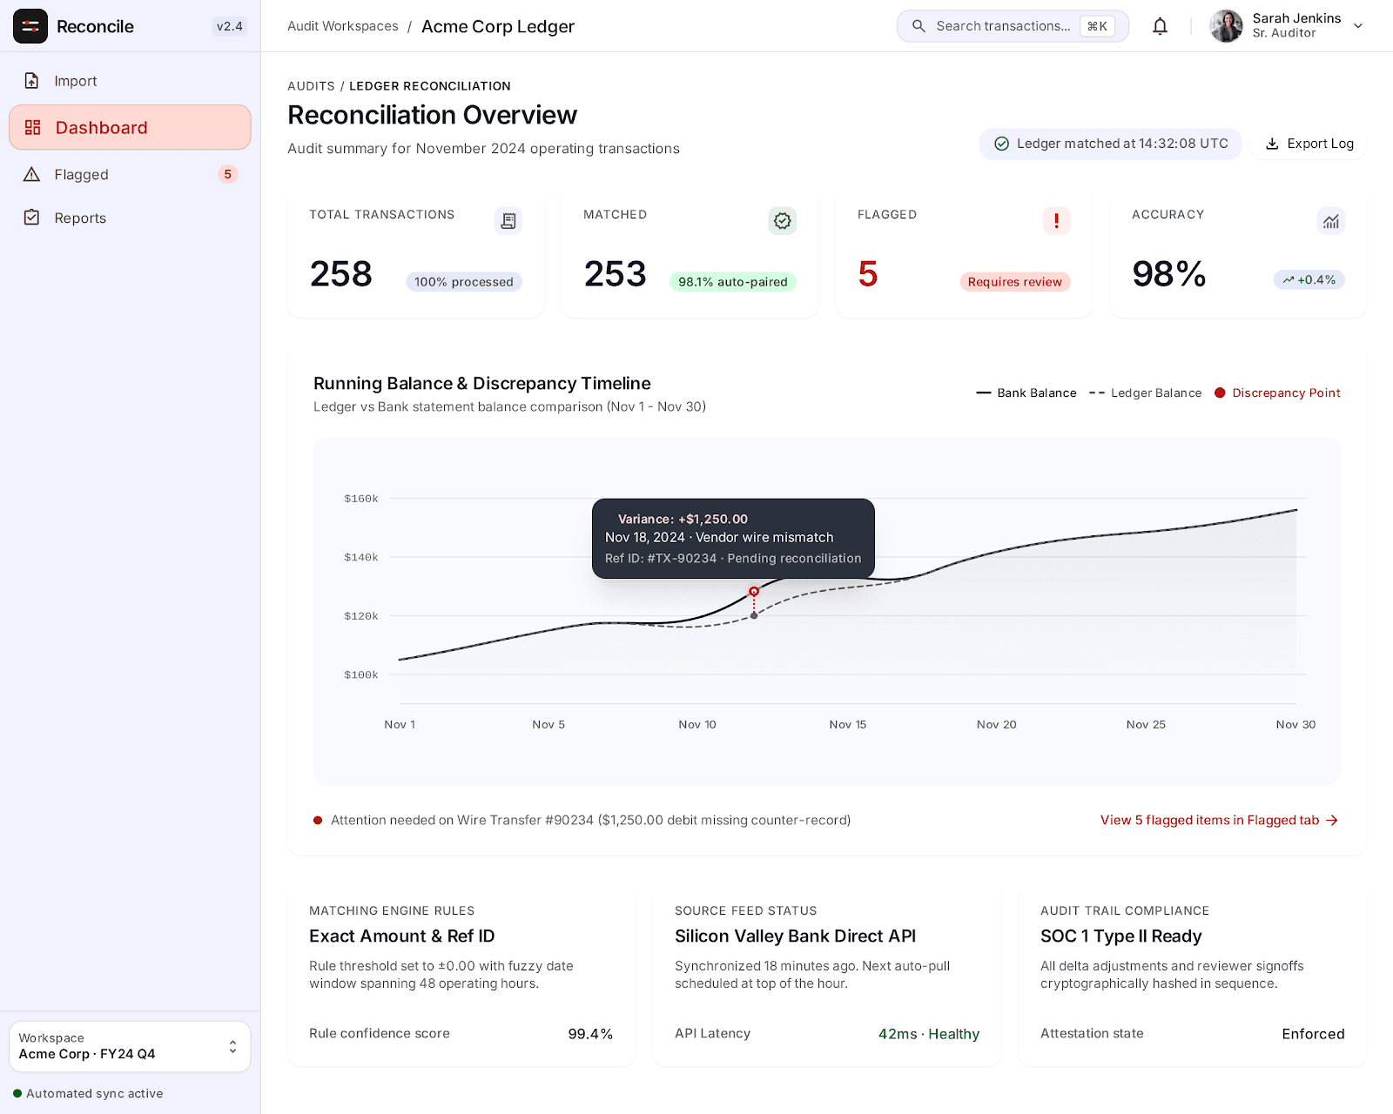Click the arrow after View 5 flagged items

(1332, 820)
